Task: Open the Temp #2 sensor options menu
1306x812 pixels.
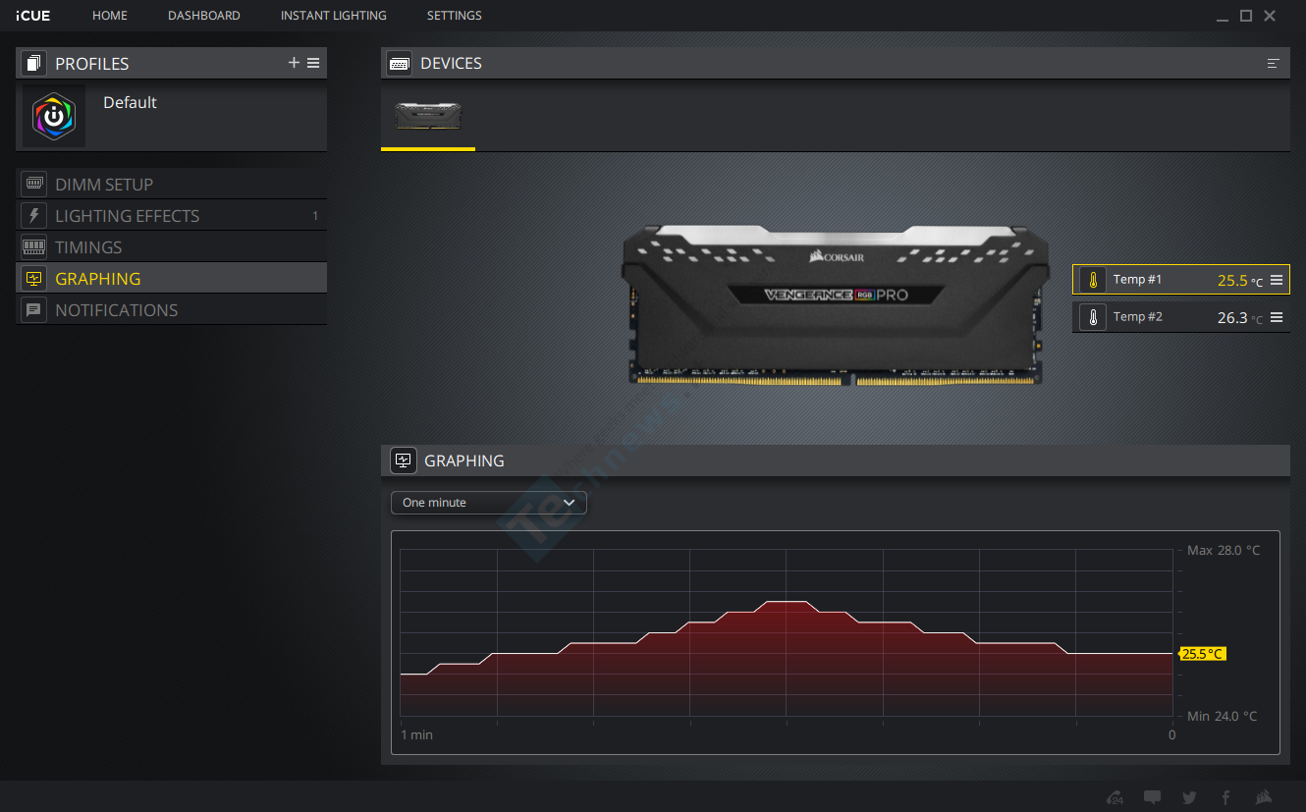Action: click(1277, 317)
